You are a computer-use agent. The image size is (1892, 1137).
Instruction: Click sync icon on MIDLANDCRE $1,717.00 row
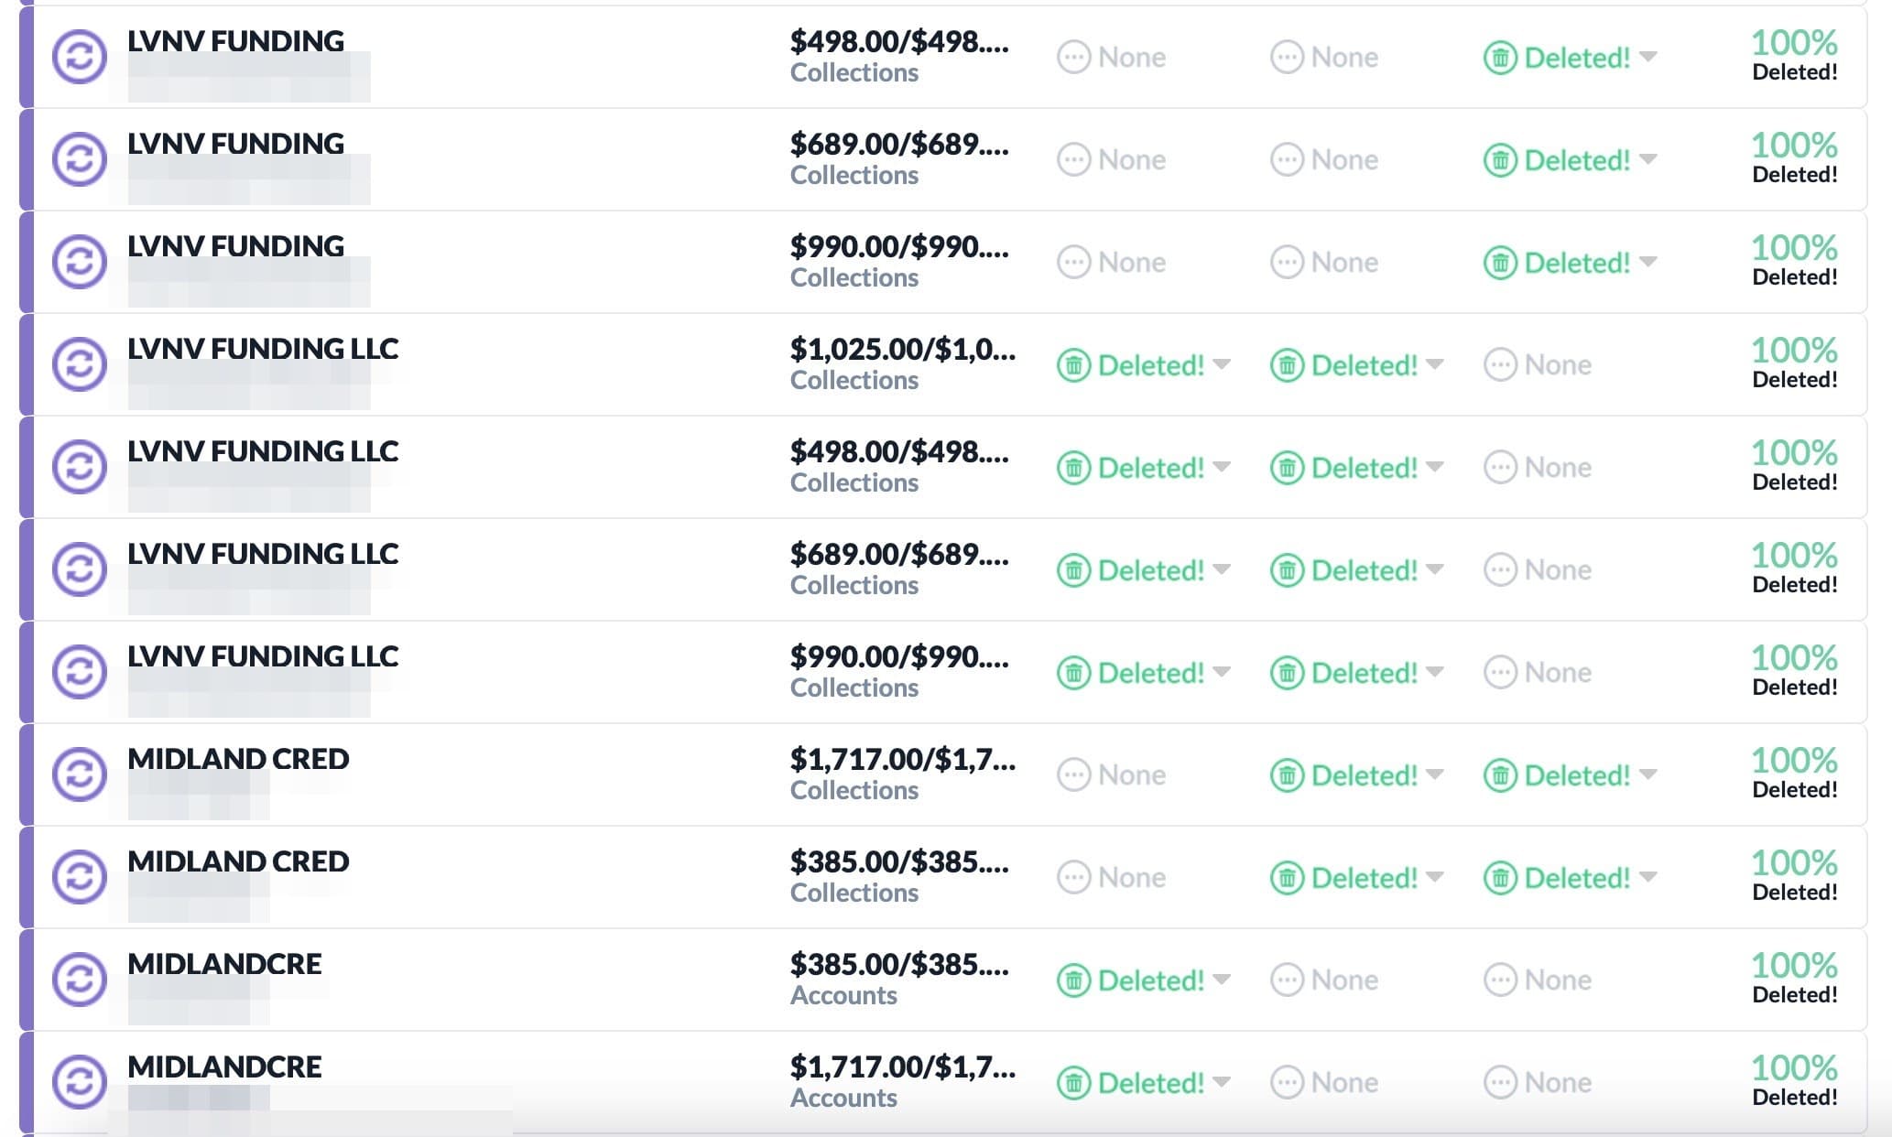(80, 1082)
